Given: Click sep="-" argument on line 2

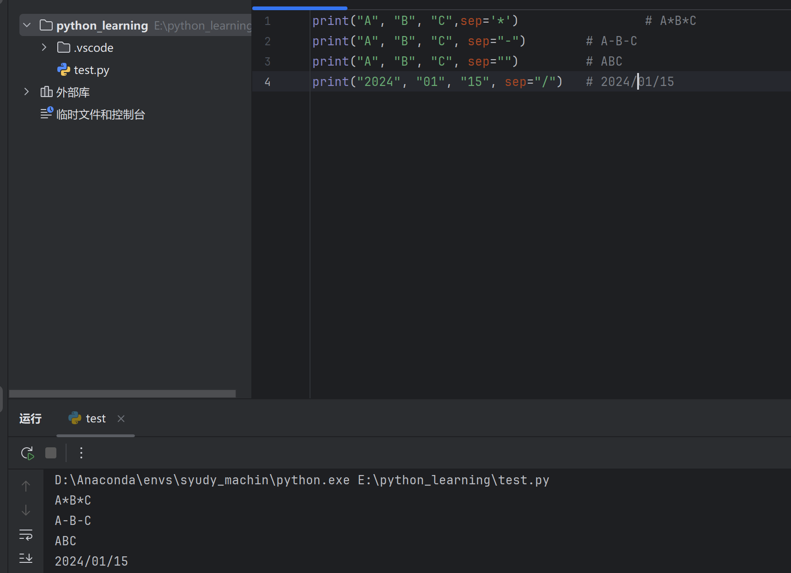Looking at the screenshot, I should pos(493,41).
